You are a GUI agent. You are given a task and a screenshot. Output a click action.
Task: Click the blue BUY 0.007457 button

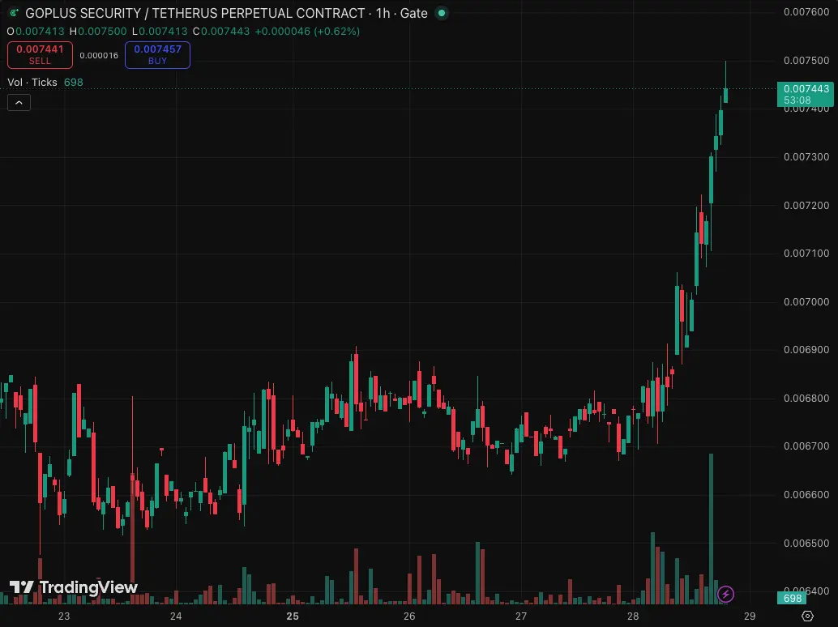pos(158,55)
